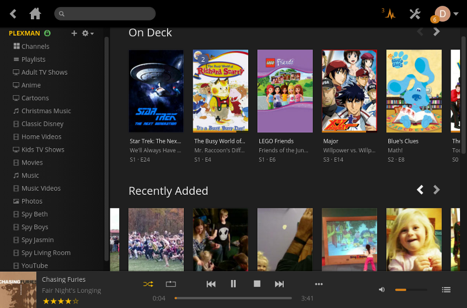Open the play queue list icon

click(446, 289)
